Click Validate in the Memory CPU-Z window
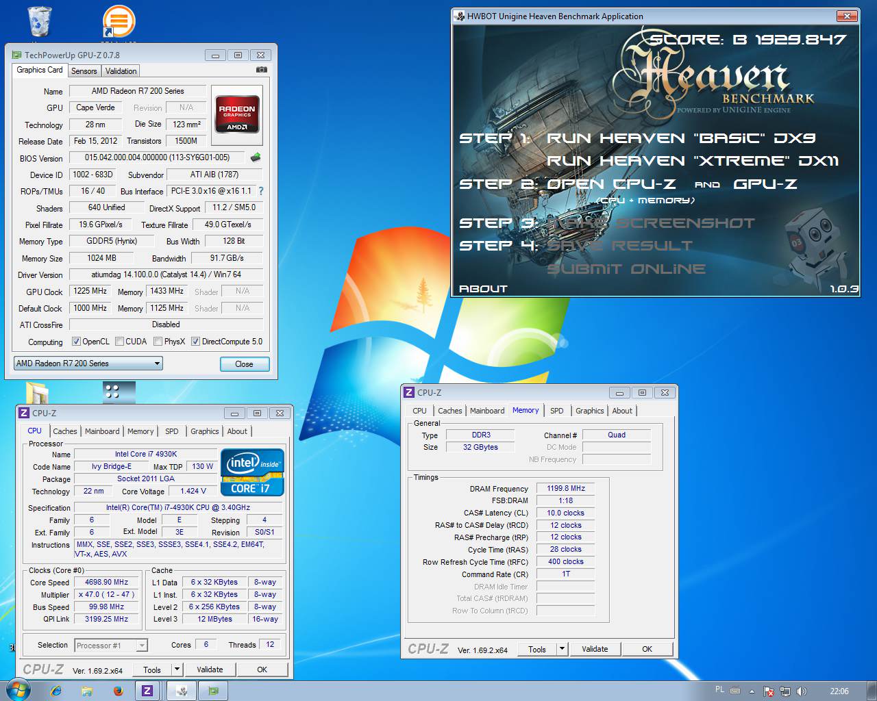The width and height of the screenshot is (877, 701). click(595, 649)
